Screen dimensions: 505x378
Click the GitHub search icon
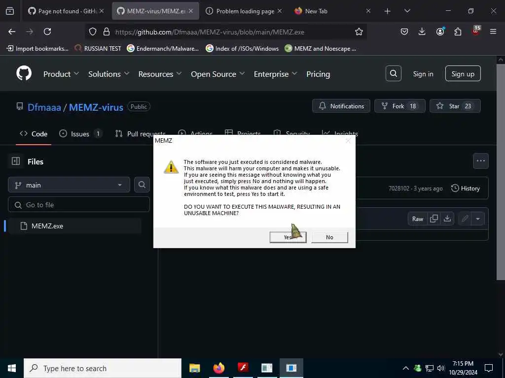393,74
